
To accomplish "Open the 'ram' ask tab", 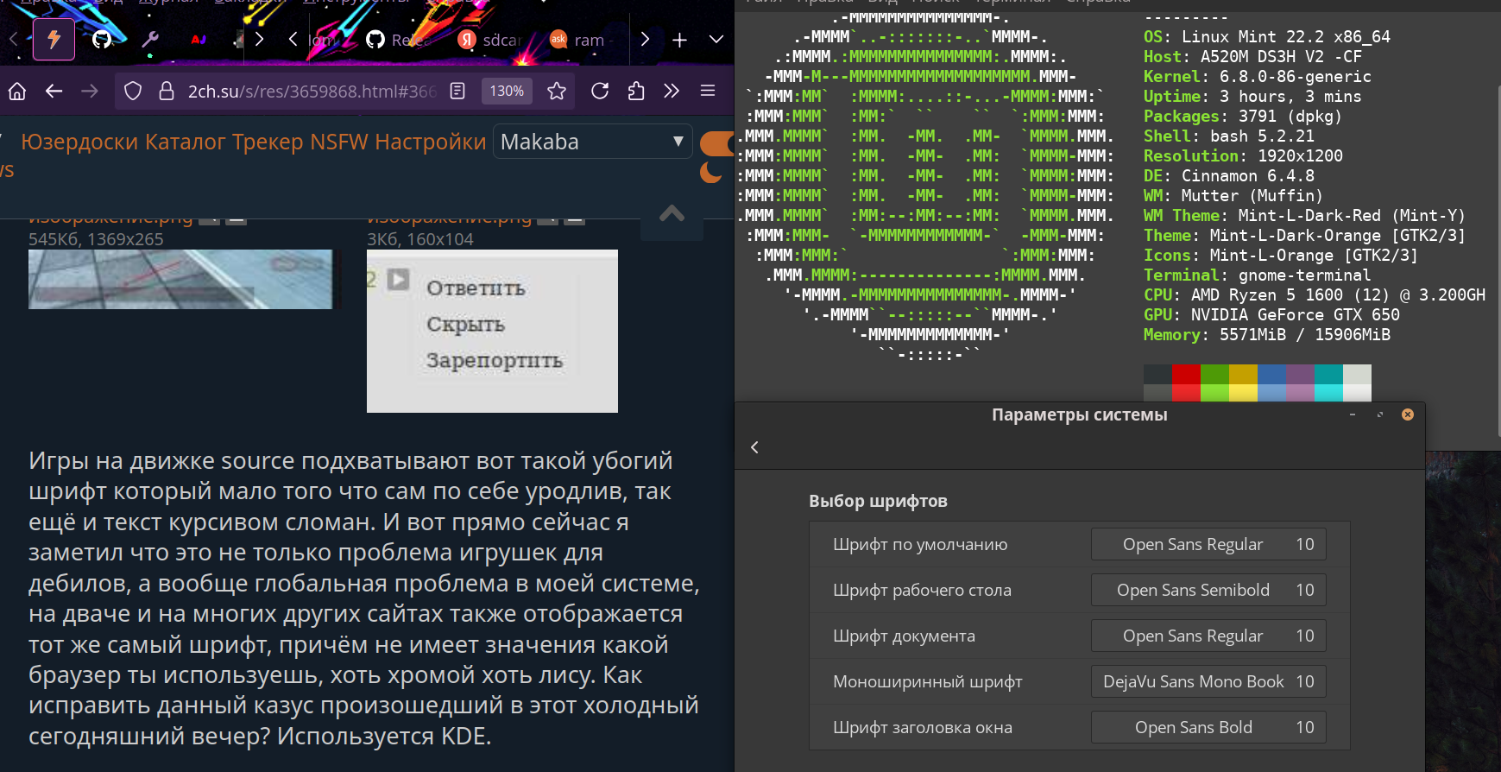I will [580, 40].
